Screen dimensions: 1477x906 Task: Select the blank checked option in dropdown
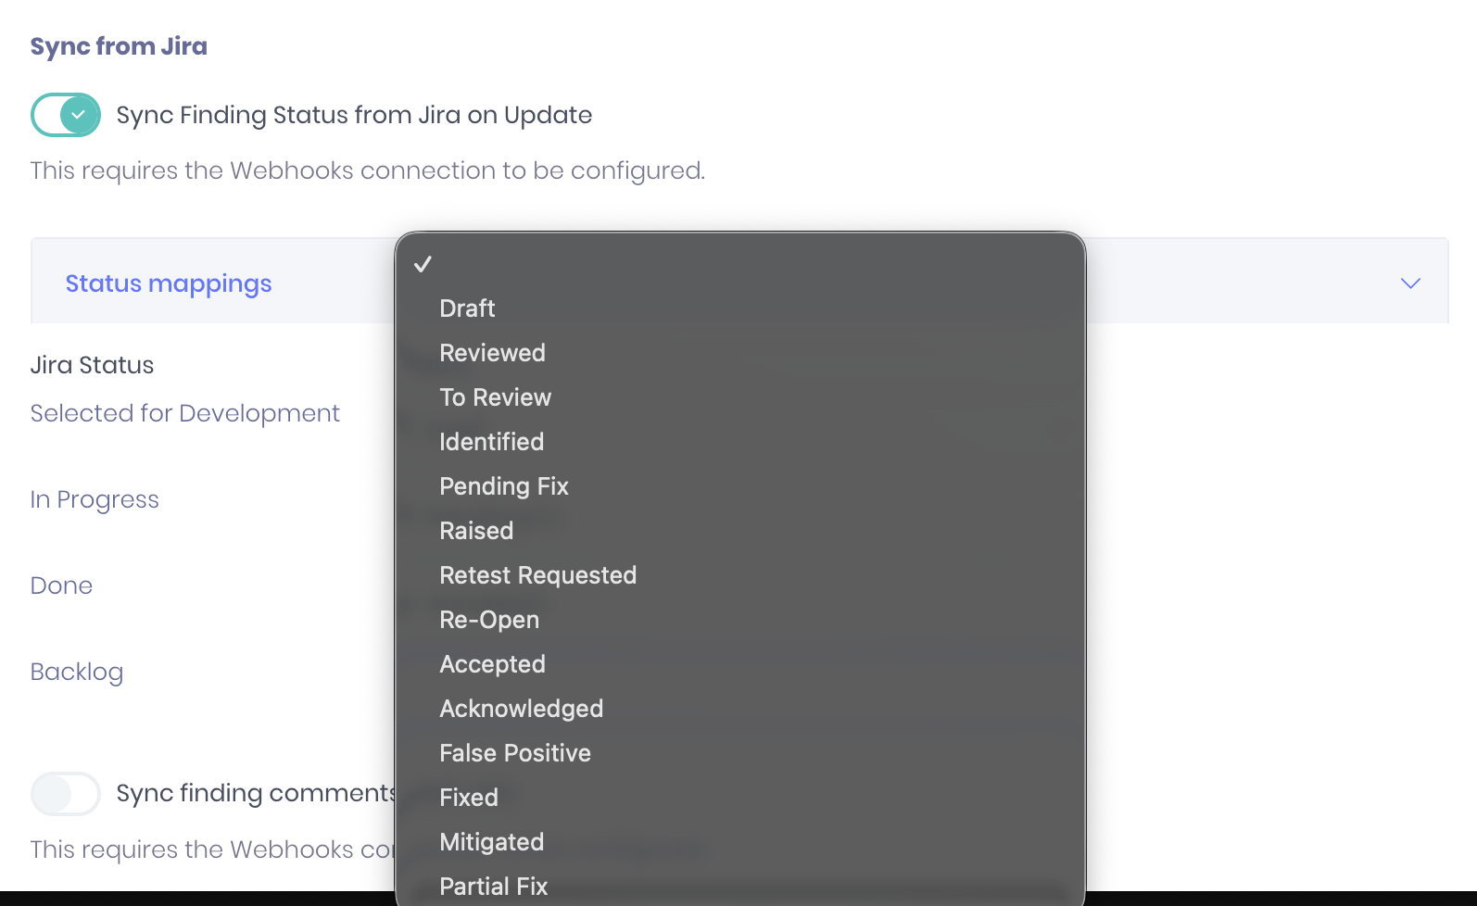739,264
